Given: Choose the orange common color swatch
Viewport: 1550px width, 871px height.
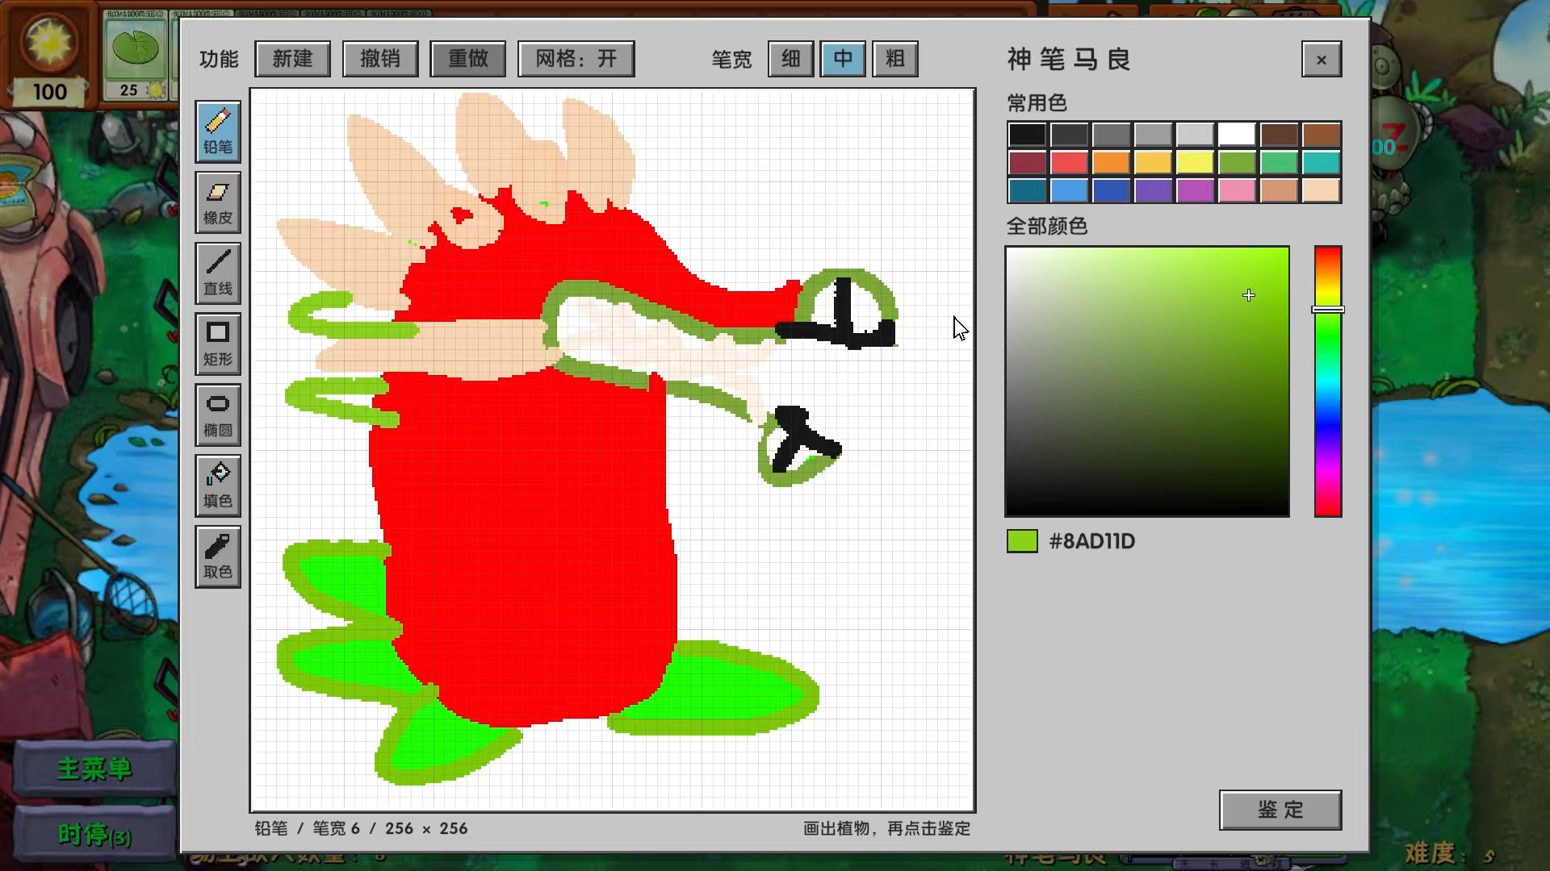Looking at the screenshot, I should pyautogui.click(x=1111, y=163).
